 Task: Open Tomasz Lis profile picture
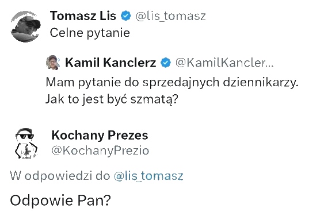pos(26,26)
